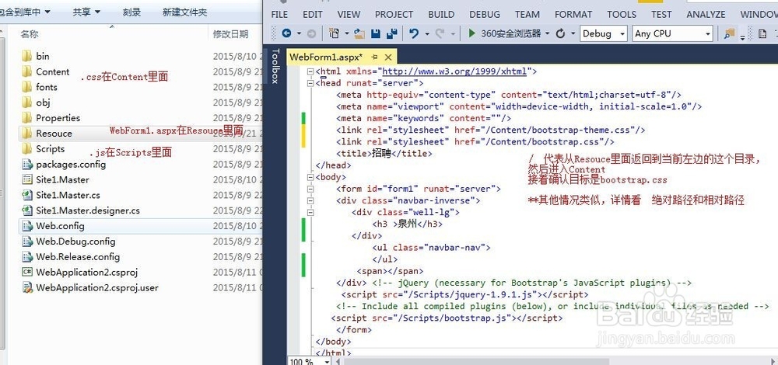Open the PROJECT menu

[394, 14]
